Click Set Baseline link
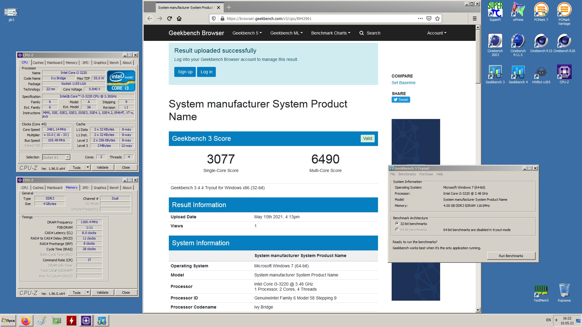This screenshot has width=582, height=327. coord(403,83)
